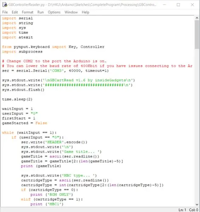Open the File menu
This screenshot has height=212, width=200.
[5, 12]
